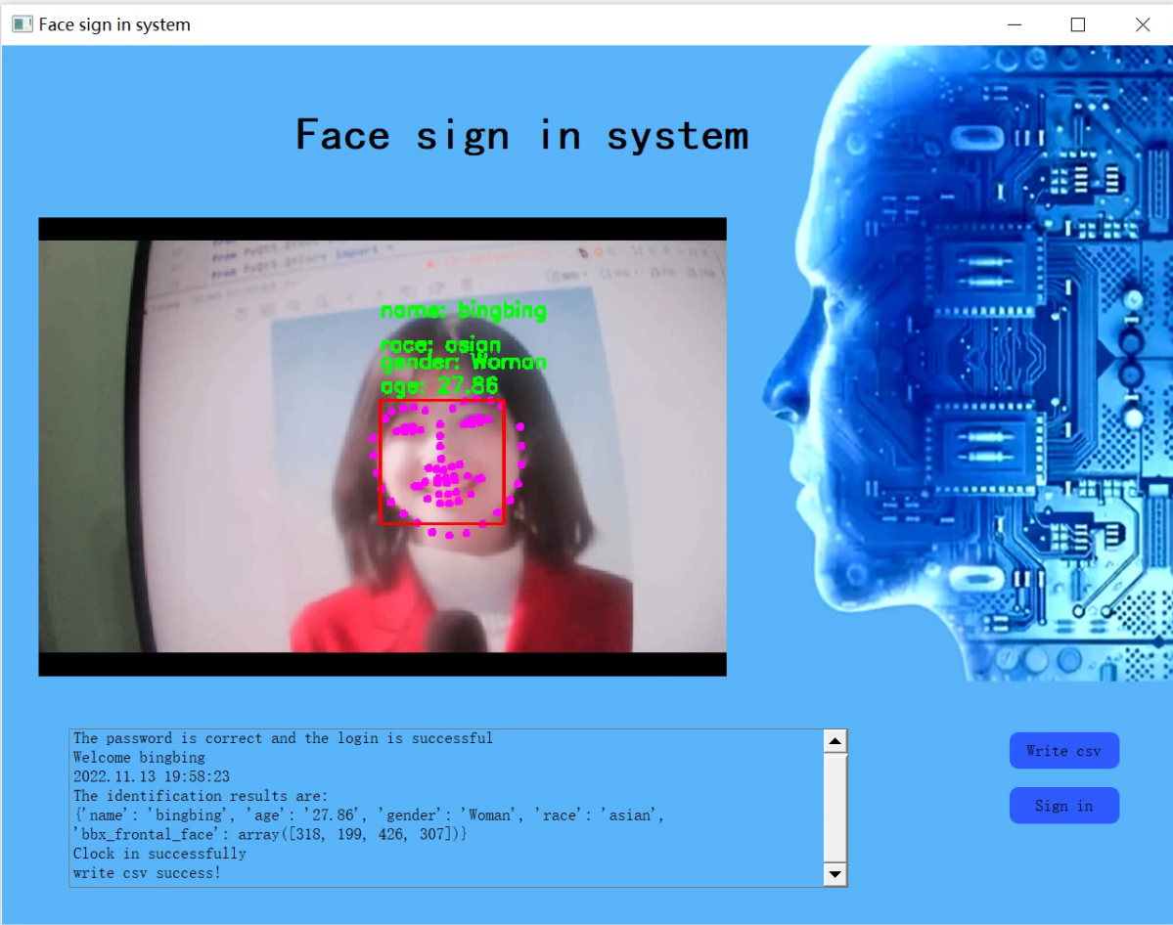This screenshot has height=925, width=1173.
Task: Click the green 'name: bingbing' video overlay
Action: click(464, 310)
